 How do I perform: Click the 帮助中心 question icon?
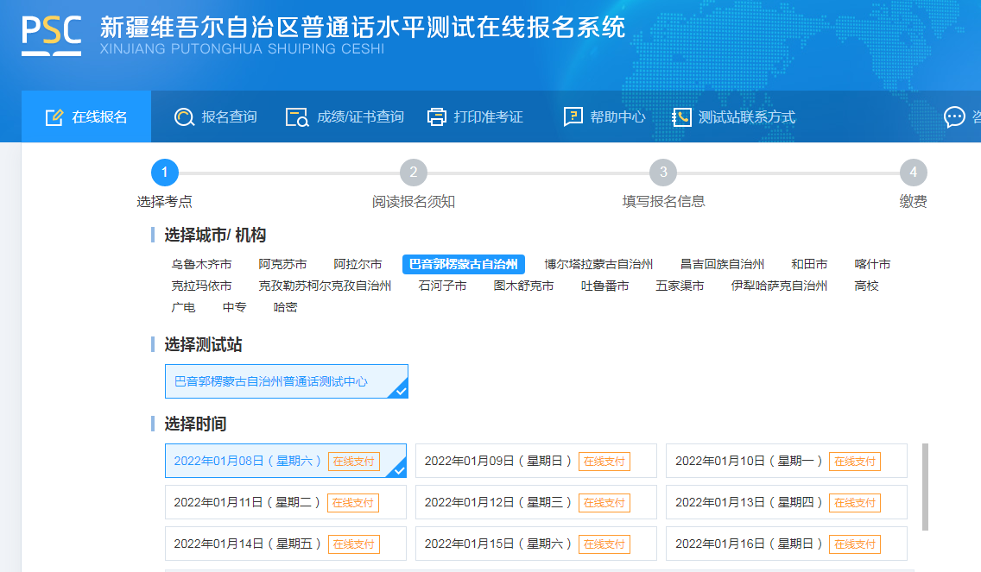click(x=573, y=117)
